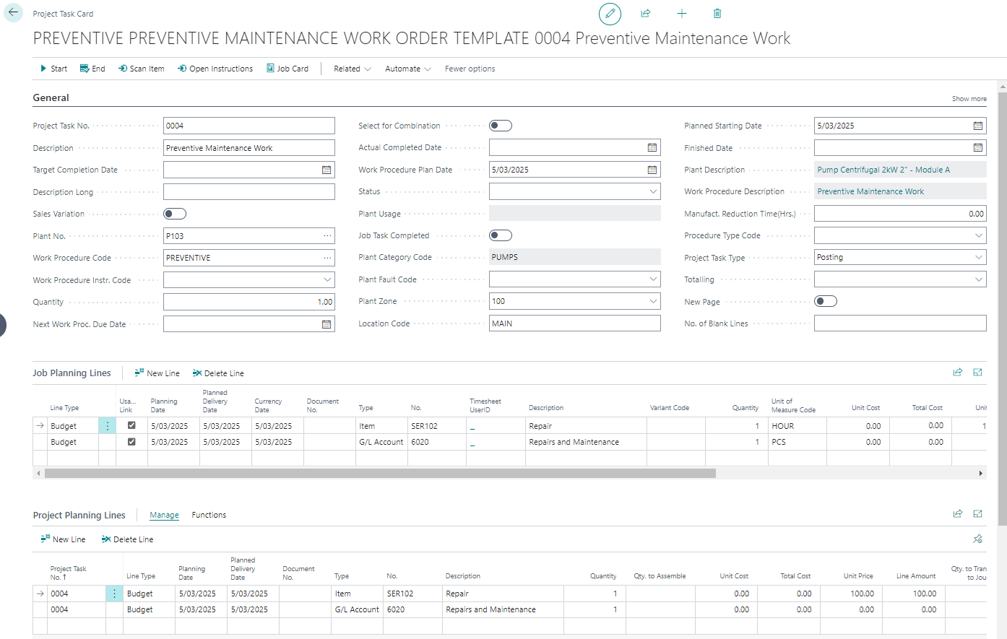Click quantity 1 link in Project Planning Repair row
The width and height of the screenshot is (1007, 639).
click(615, 594)
